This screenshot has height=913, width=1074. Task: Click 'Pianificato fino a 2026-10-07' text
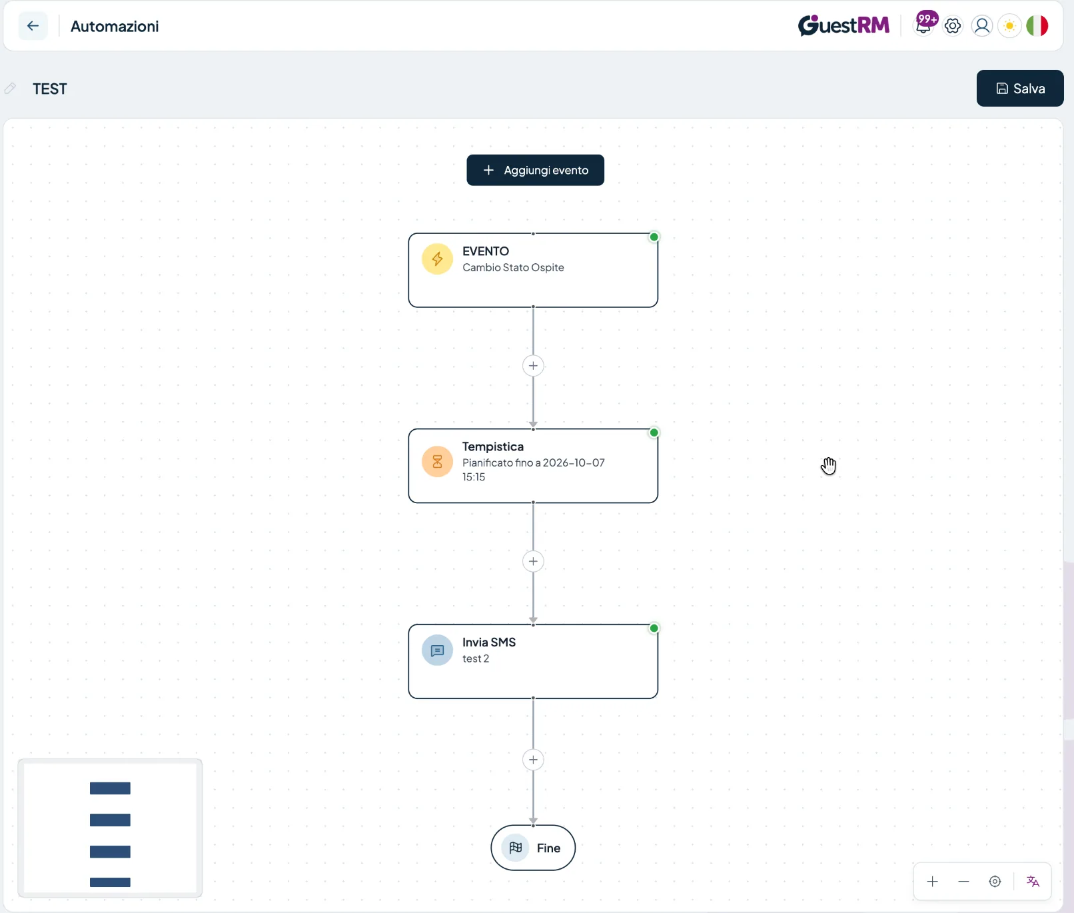coord(534,462)
